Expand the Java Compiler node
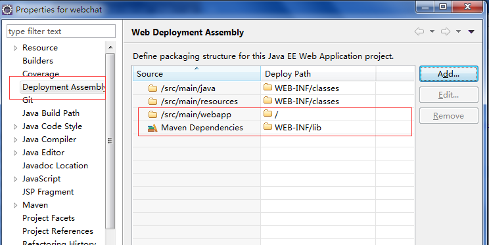Viewport: 489px width, 245px height. 15,140
